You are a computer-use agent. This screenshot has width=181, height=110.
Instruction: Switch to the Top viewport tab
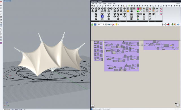pos(12,109)
